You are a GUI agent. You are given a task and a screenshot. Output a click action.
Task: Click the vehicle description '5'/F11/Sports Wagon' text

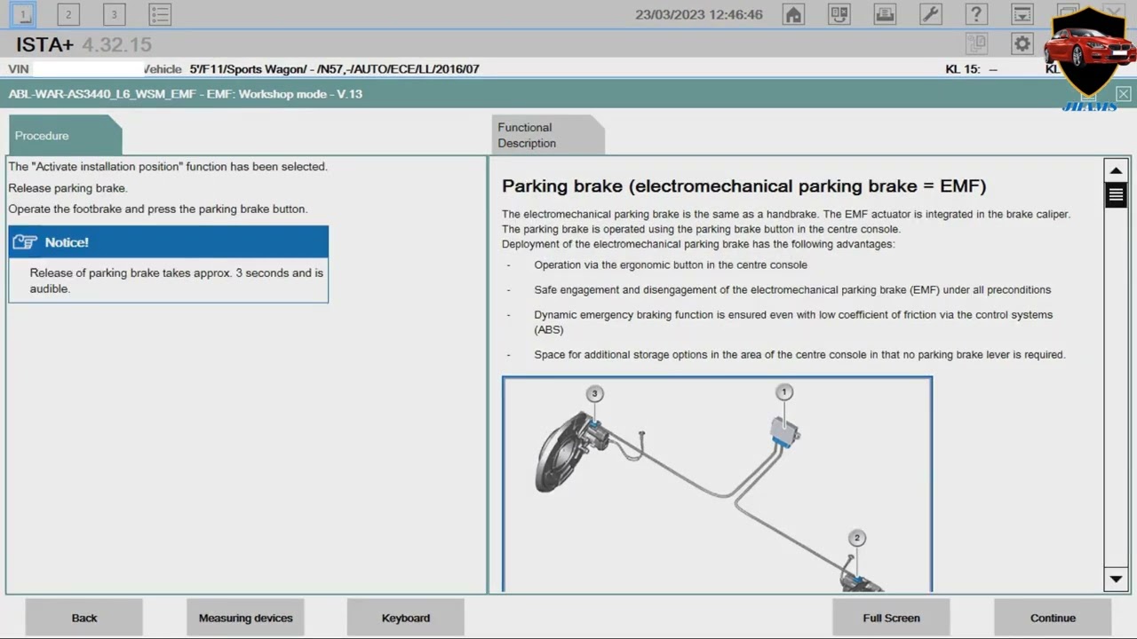(x=334, y=69)
